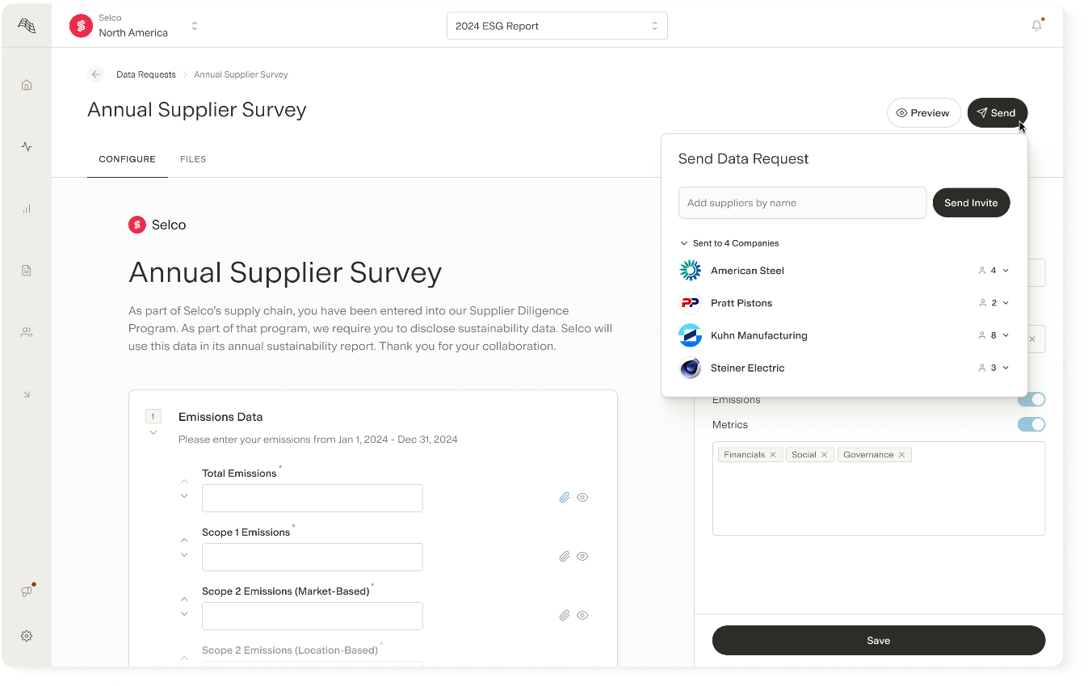Open the activity pulse sidebar icon
This screenshot has width=1092, height=686.
(x=27, y=147)
